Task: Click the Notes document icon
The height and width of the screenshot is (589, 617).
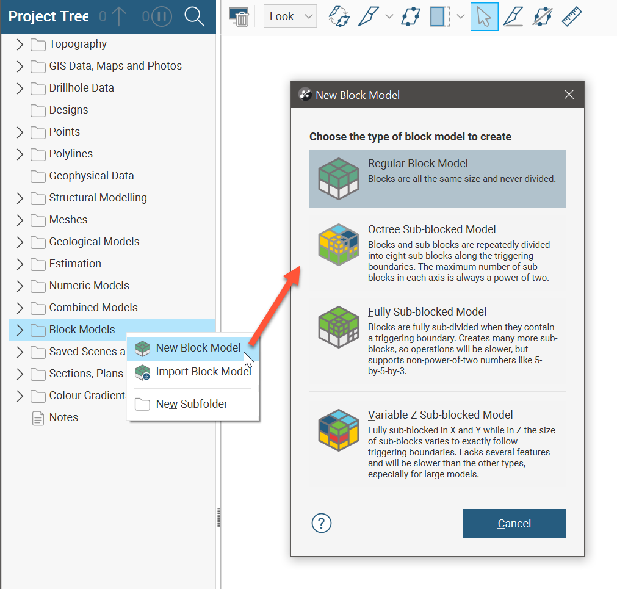Action: (38, 418)
